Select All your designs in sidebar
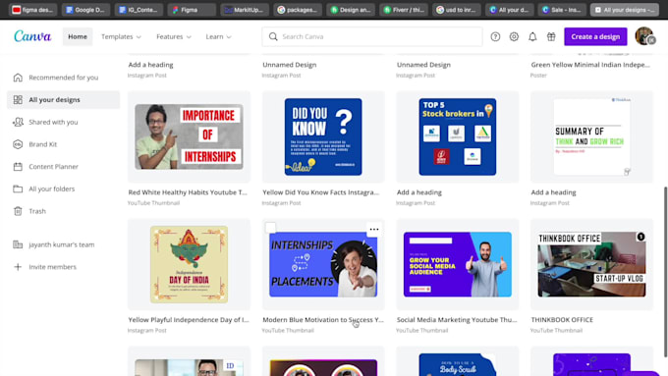 point(64,99)
